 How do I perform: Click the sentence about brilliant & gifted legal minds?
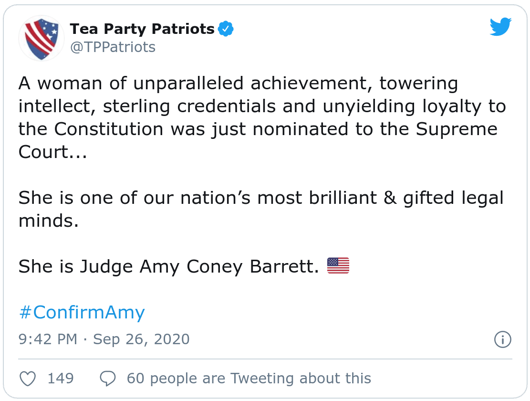tap(261, 209)
